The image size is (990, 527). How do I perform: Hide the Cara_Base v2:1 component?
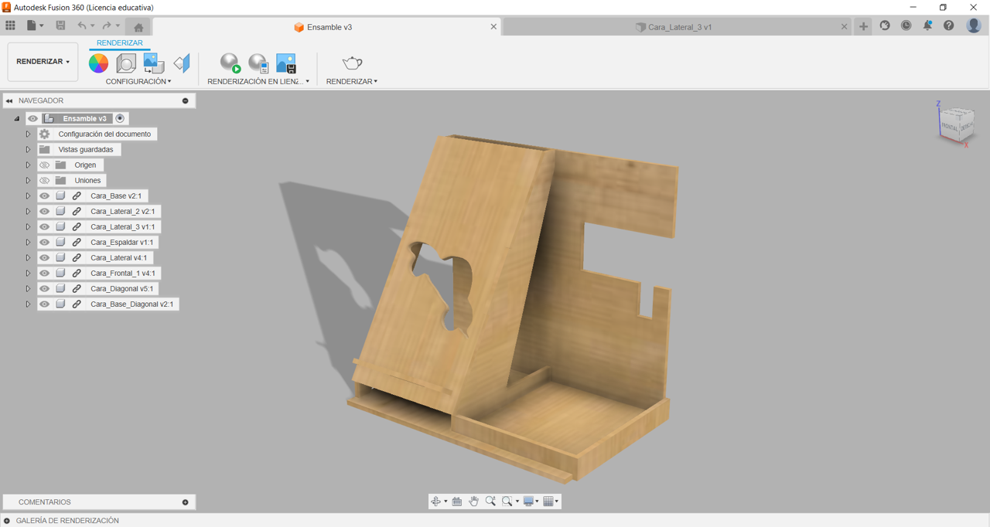(x=44, y=196)
